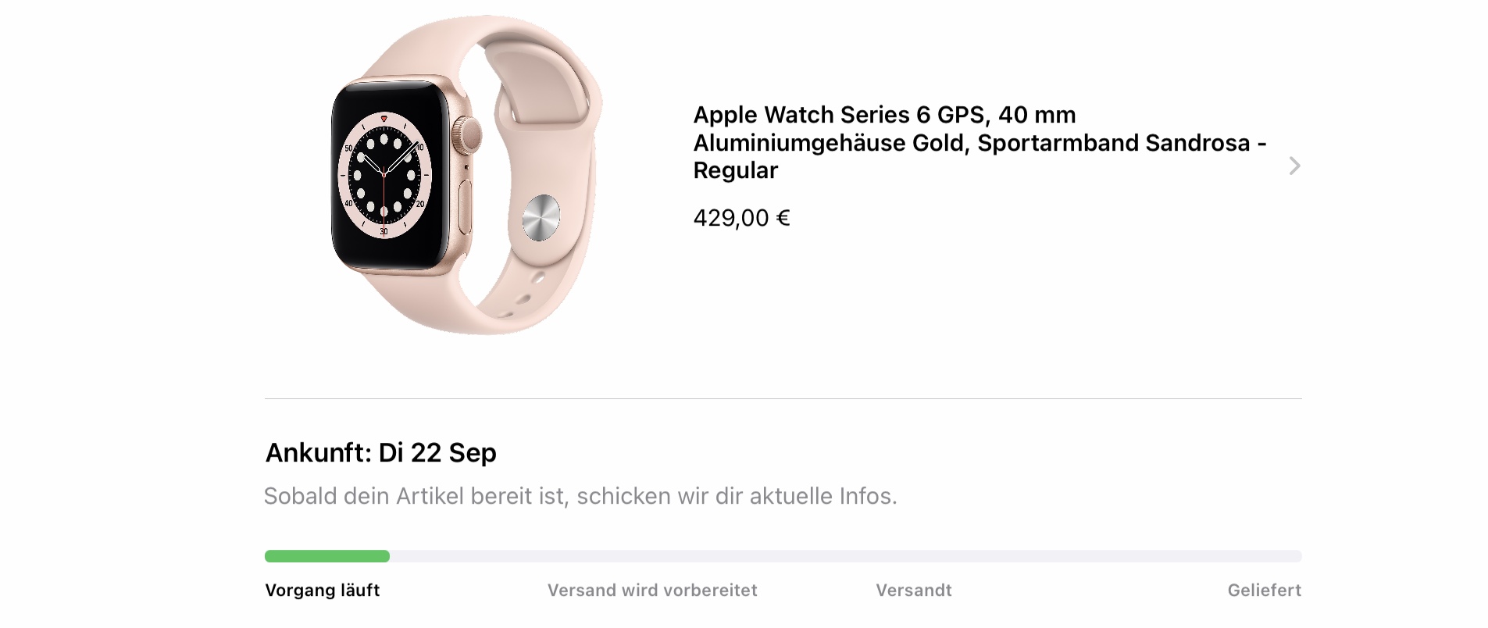This screenshot has height=628, width=1488.
Task: Open the Apple Watch Series 6 product title
Action: coord(980,142)
